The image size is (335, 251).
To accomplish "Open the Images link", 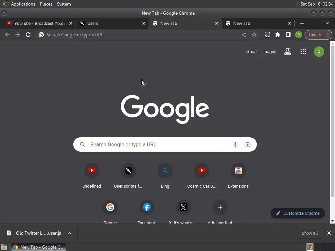I will (x=269, y=51).
